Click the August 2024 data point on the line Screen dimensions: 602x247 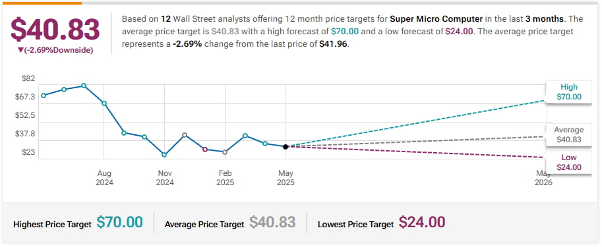point(104,103)
